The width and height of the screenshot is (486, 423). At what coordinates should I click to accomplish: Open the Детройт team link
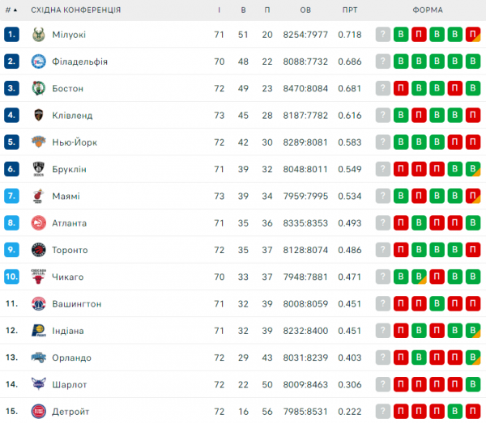70,412
